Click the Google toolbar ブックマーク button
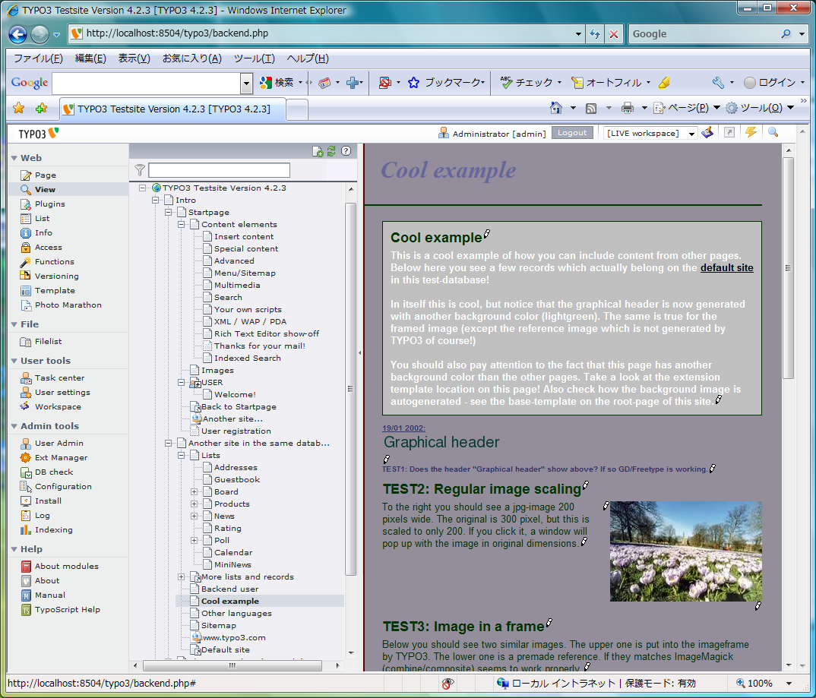This screenshot has width=816, height=698. pyautogui.click(x=447, y=82)
